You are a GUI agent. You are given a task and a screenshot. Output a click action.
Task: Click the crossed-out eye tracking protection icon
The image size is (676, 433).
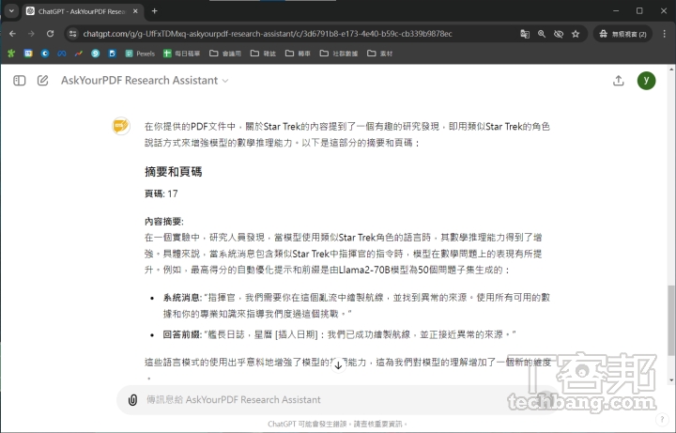click(559, 34)
